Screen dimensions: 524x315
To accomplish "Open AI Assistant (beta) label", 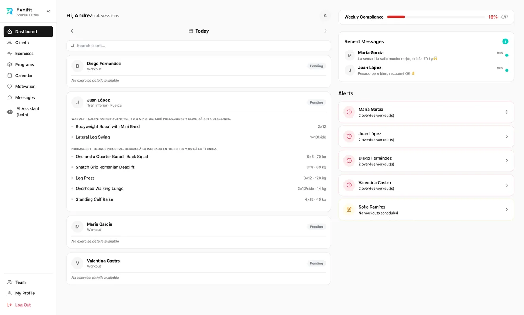I will (28, 112).
